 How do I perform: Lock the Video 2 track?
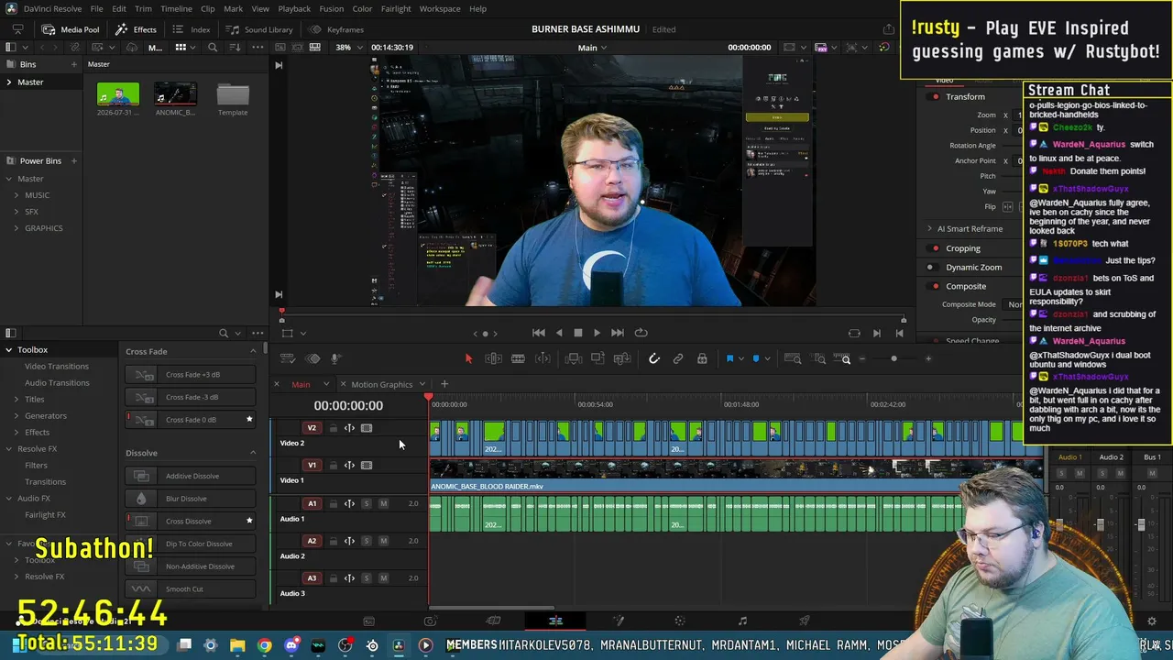tap(333, 428)
